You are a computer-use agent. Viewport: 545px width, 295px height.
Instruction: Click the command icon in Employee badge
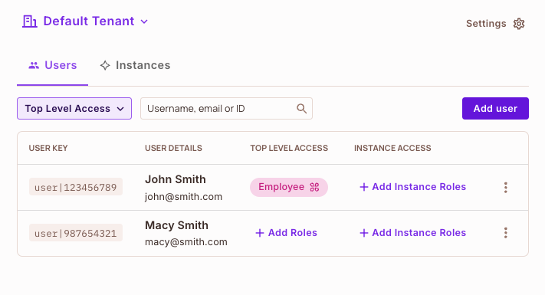(x=314, y=187)
